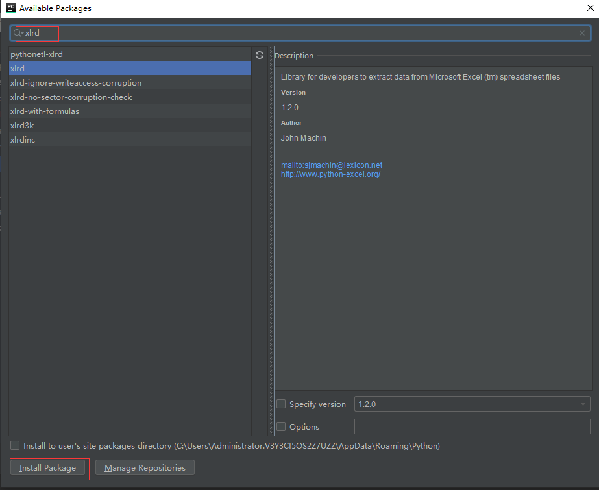Image resolution: width=599 pixels, height=490 pixels.
Task: Clear the search field with X icon
Action: point(582,33)
